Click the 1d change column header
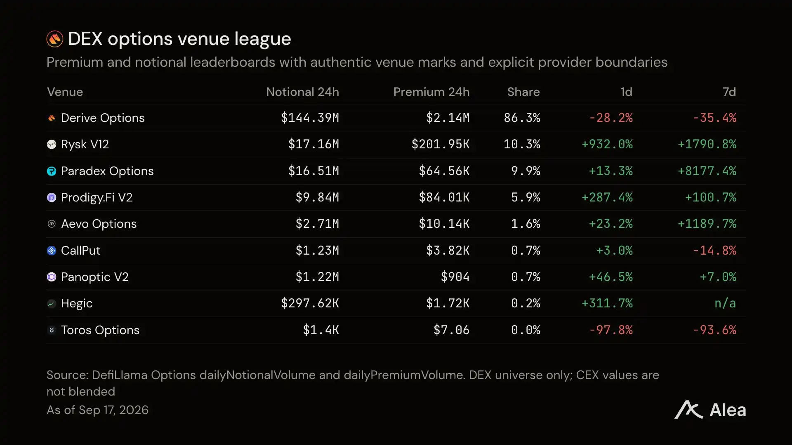 [626, 92]
